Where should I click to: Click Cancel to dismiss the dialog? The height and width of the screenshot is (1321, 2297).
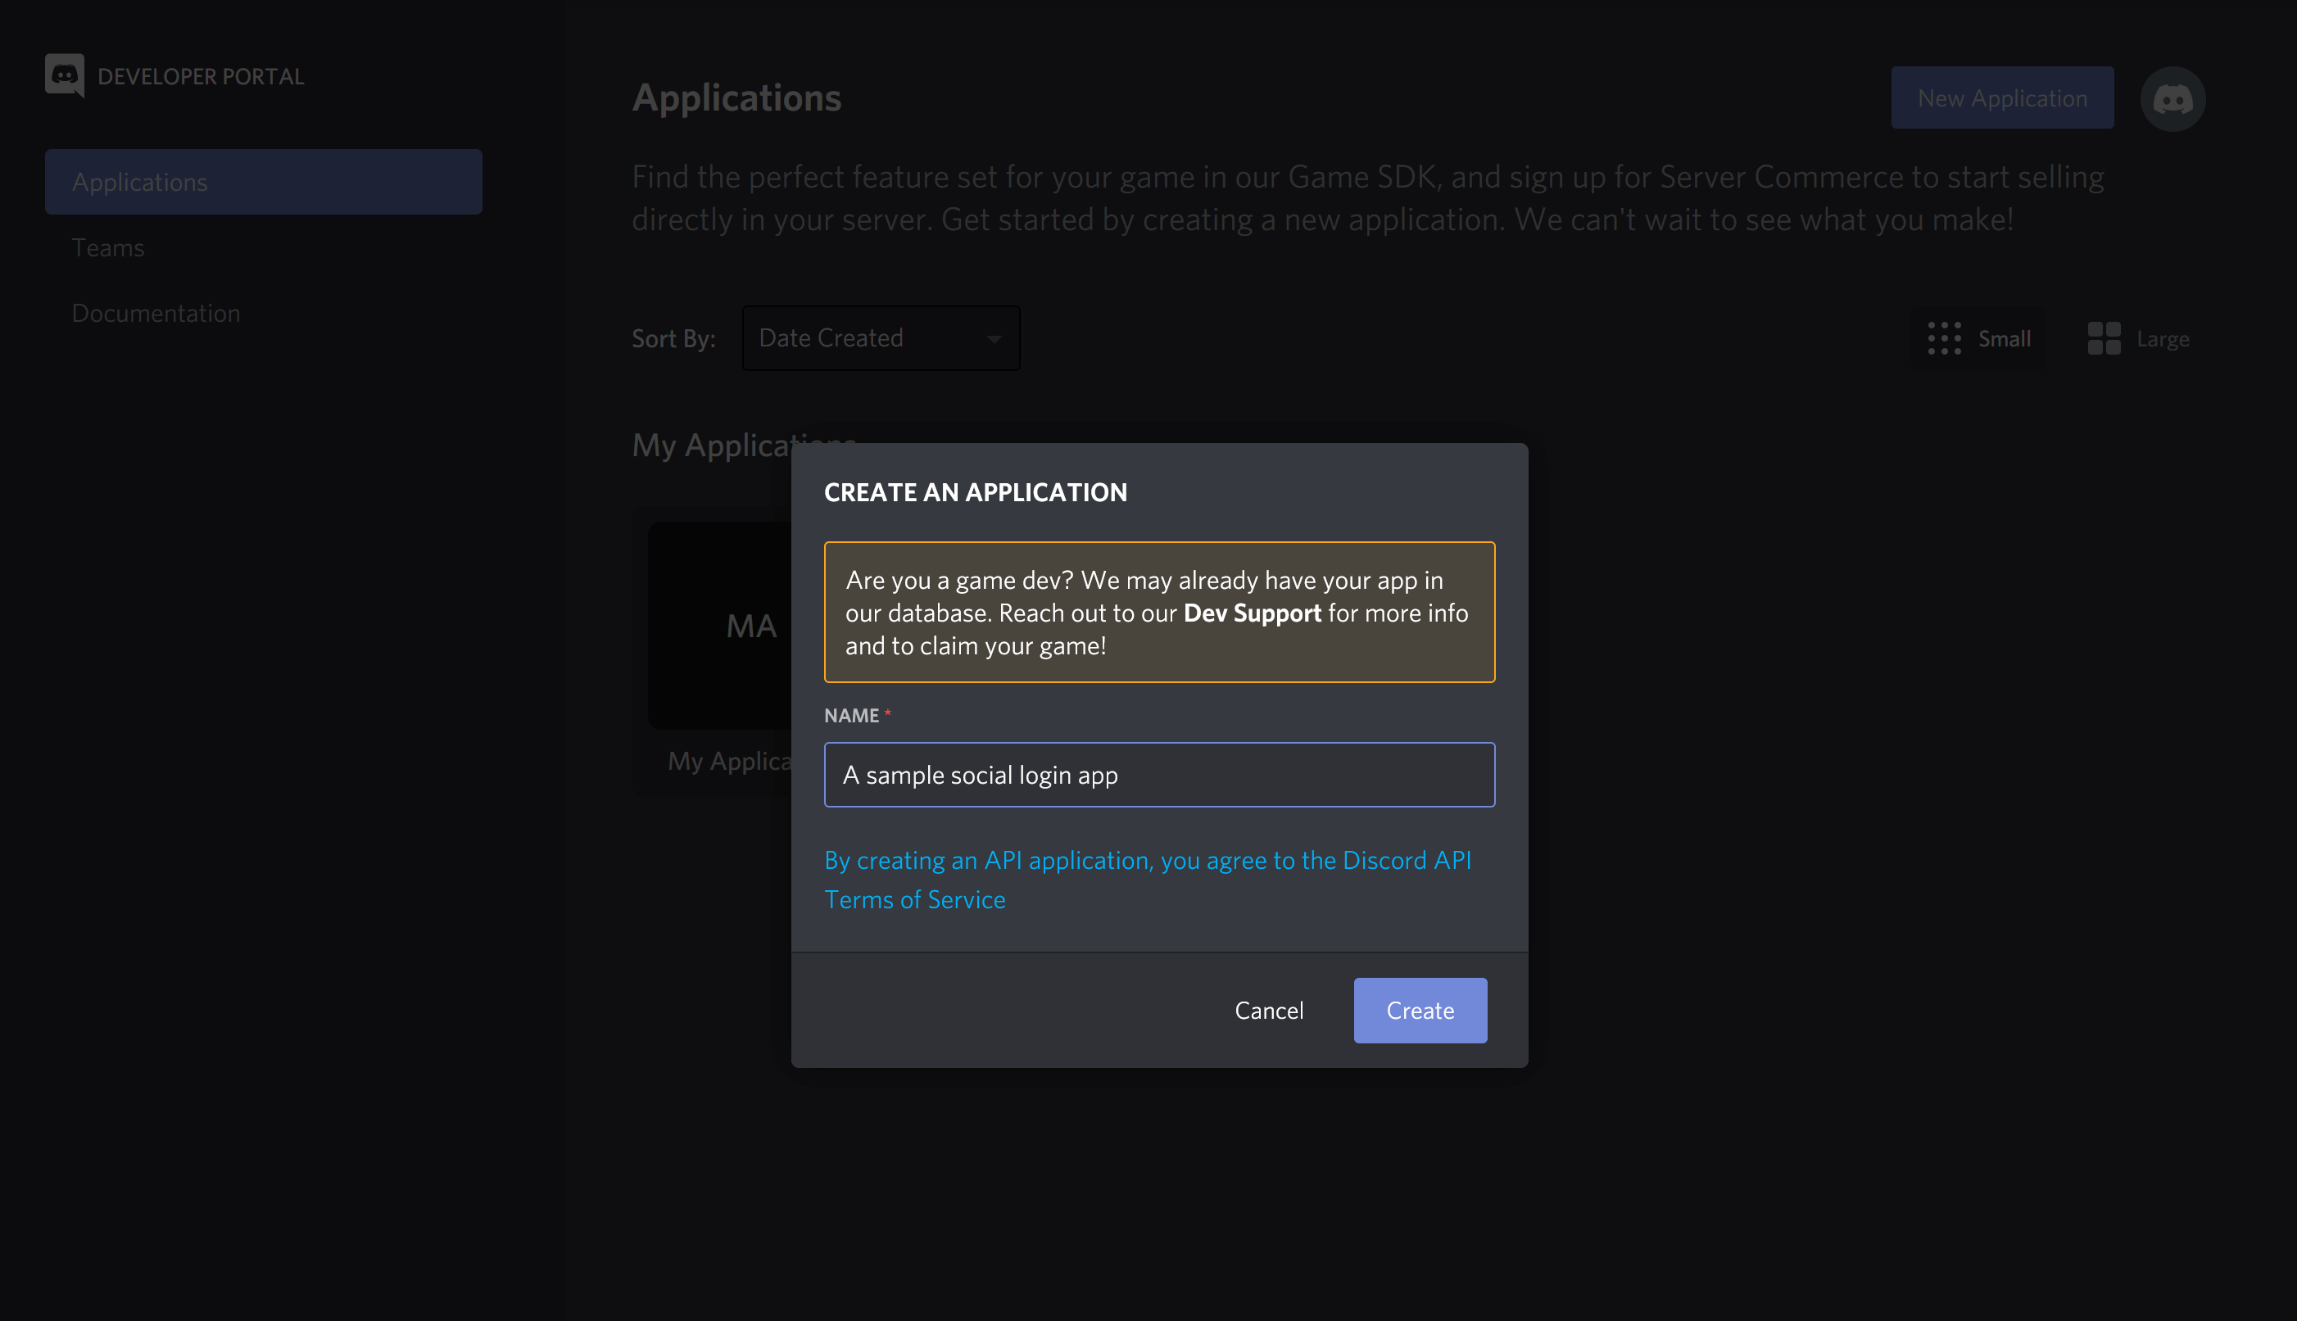point(1270,1009)
